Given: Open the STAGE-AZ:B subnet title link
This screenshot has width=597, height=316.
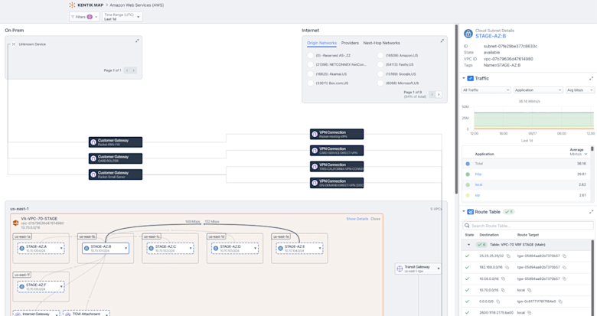Looking at the screenshot, I should (x=491, y=36).
